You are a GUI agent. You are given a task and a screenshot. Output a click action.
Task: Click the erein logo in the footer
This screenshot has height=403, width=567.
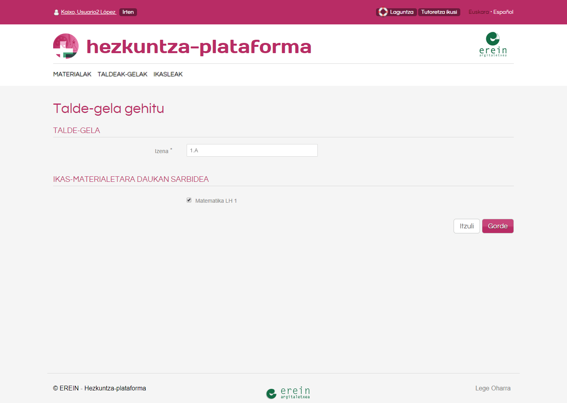point(288,392)
